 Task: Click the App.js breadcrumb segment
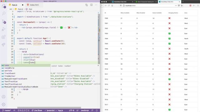pyautogui.click(x=19, y=9)
